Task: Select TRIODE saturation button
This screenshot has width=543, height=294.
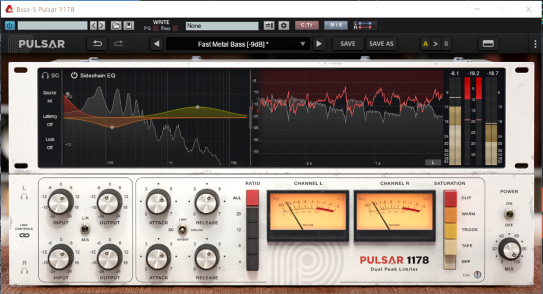Action: [451, 230]
